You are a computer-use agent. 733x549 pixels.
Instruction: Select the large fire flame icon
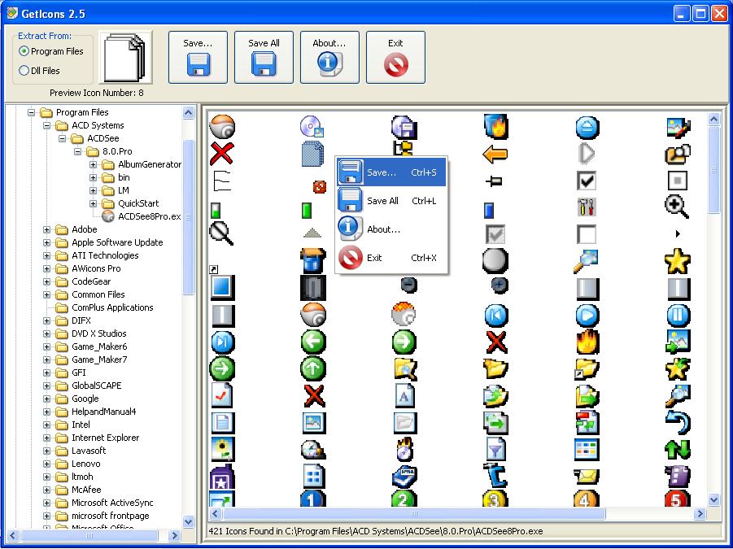coord(587,342)
